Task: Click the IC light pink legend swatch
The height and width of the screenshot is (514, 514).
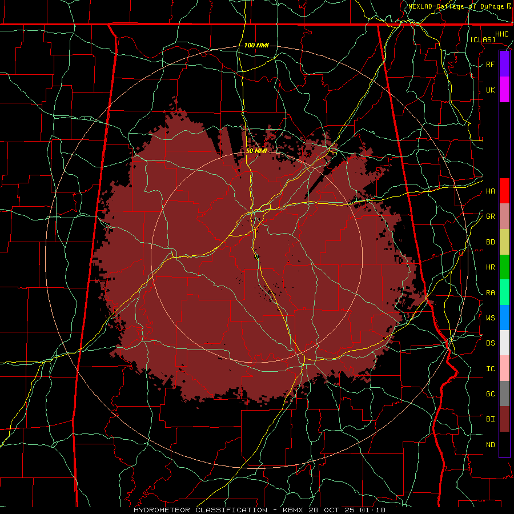Action: [x=504, y=368]
